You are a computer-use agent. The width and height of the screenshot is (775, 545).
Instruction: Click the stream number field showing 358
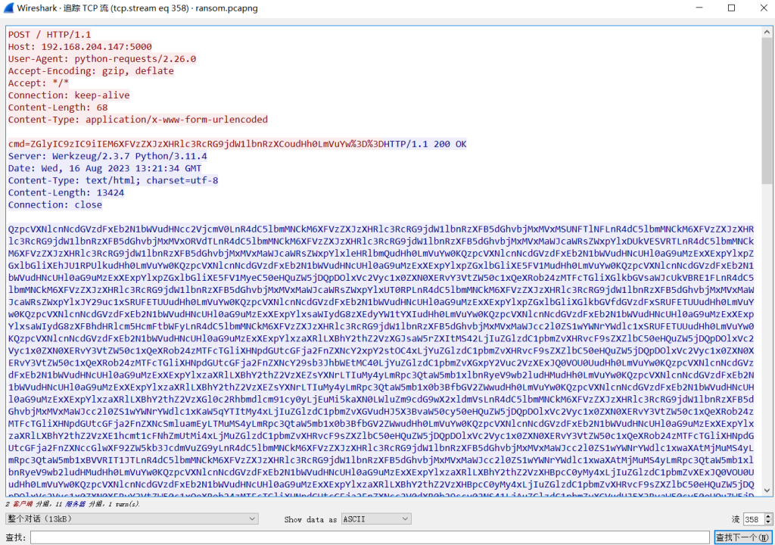[752, 519]
